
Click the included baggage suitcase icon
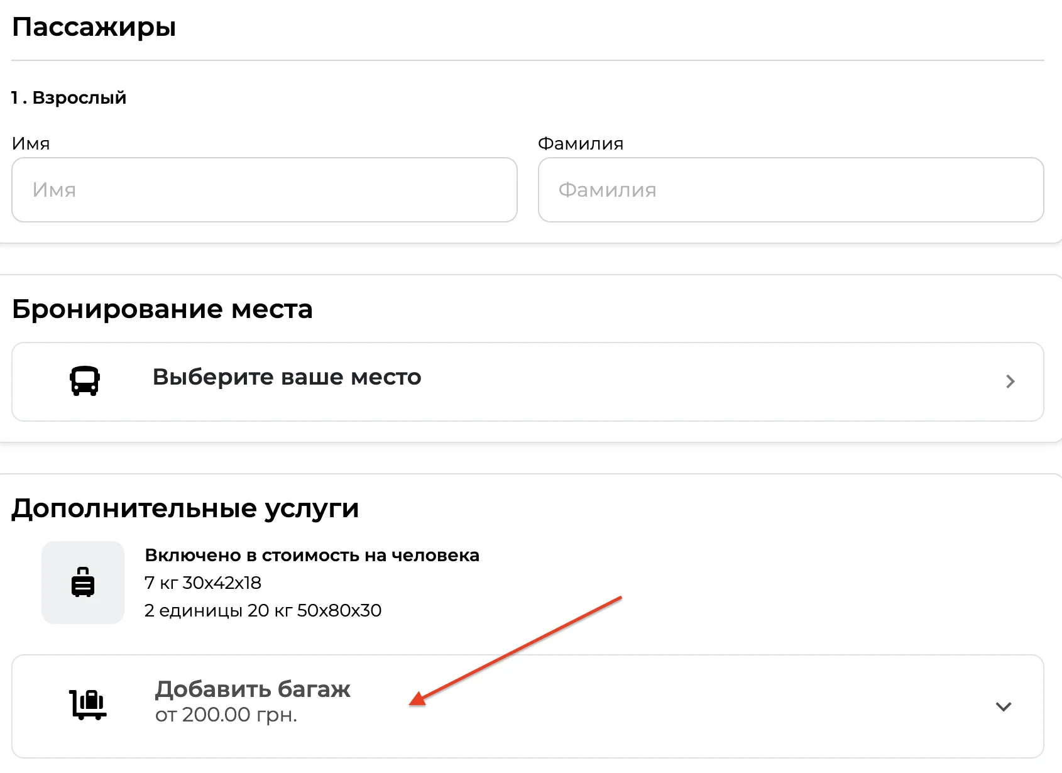pos(83,583)
